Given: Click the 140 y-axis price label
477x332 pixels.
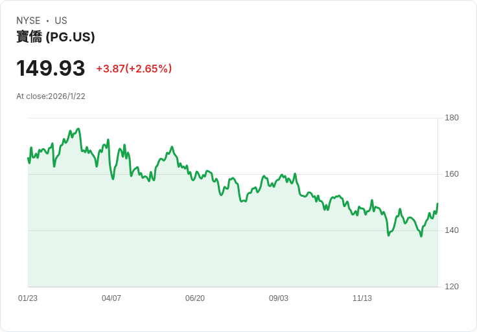Looking at the screenshot, I should click(452, 230).
